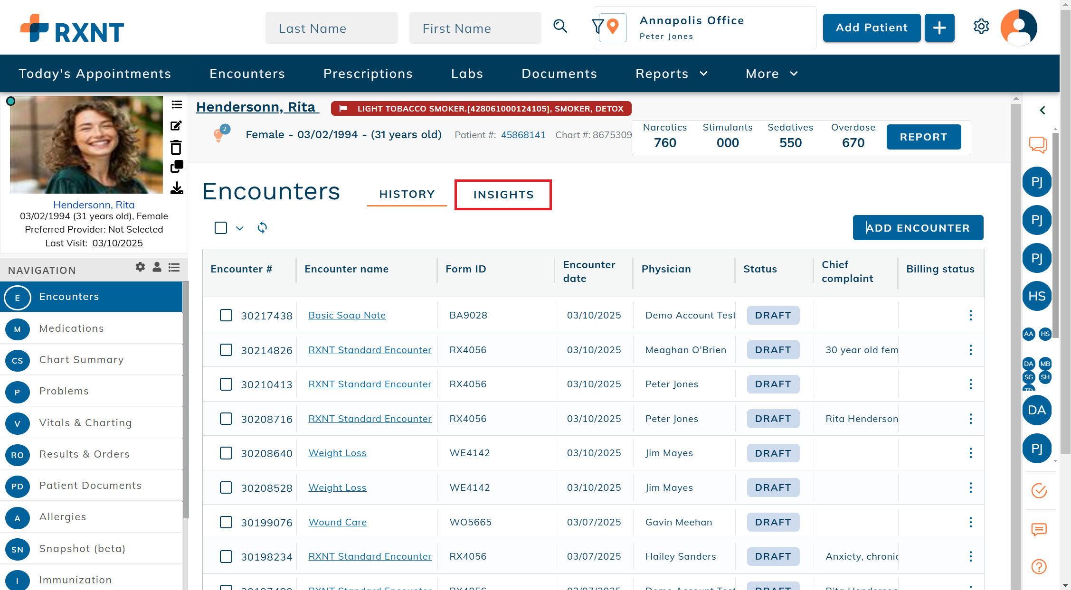Open the help question mark icon
The height and width of the screenshot is (590, 1071).
click(x=1039, y=567)
